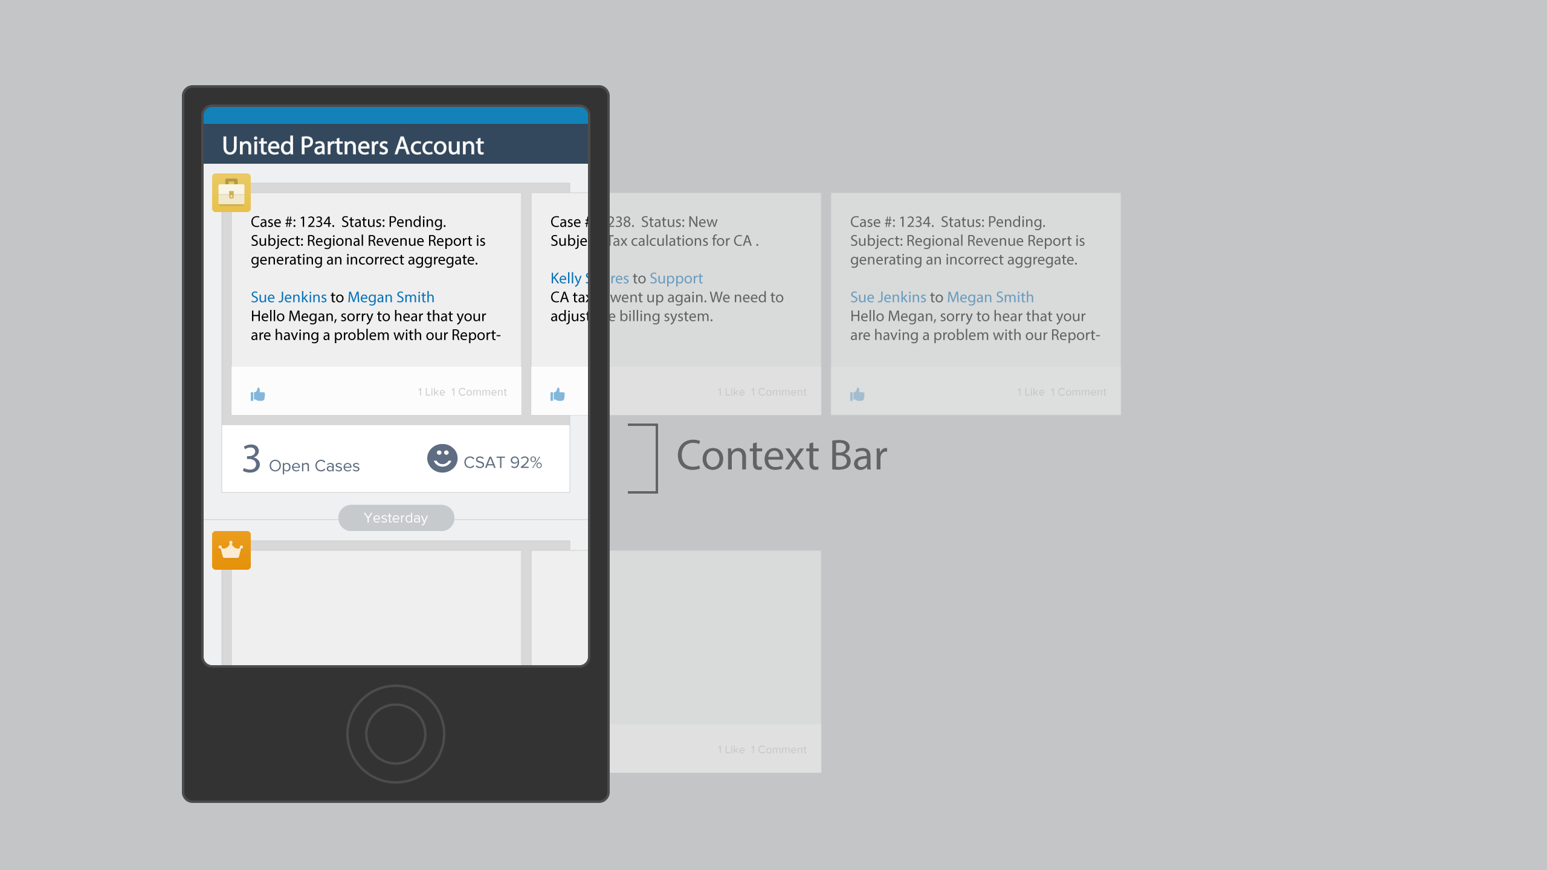
Task: Click '1 Comment' link on first case
Action: pos(481,391)
